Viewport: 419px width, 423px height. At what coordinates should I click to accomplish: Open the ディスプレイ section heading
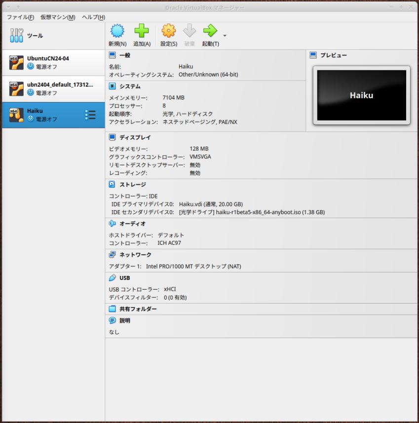135,137
